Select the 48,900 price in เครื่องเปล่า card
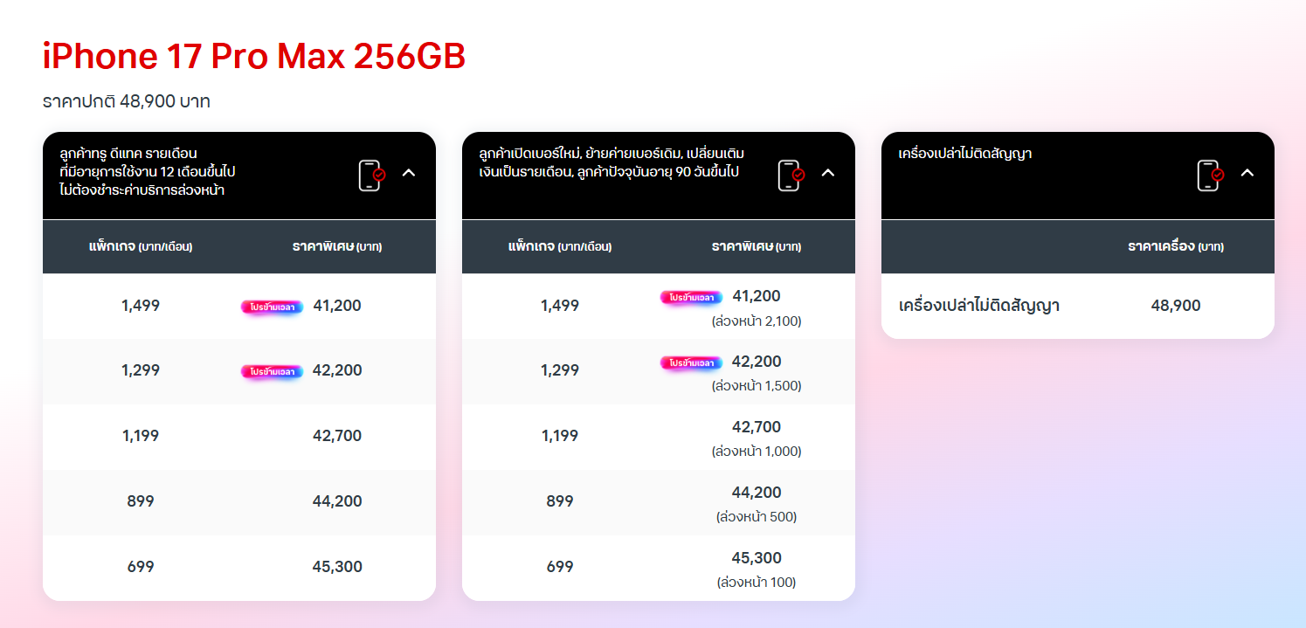This screenshot has width=1306, height=628. click(1176, 306)
